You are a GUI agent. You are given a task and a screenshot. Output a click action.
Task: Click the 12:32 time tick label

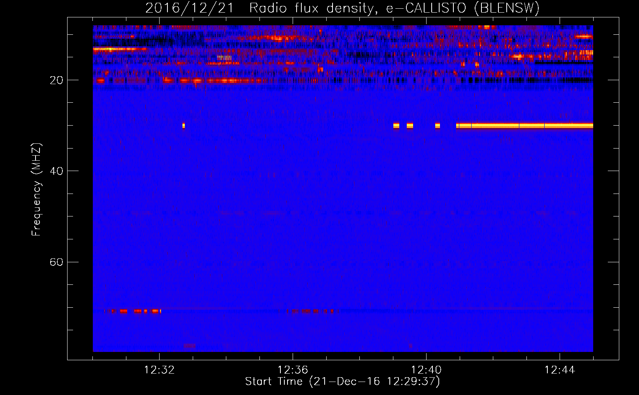point(159,370)
